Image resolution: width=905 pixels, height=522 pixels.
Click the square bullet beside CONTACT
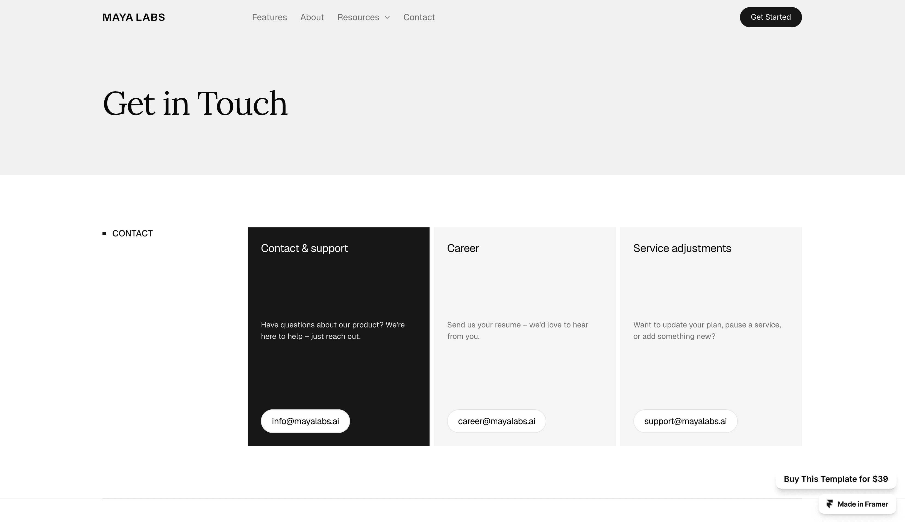coord(104,233)
